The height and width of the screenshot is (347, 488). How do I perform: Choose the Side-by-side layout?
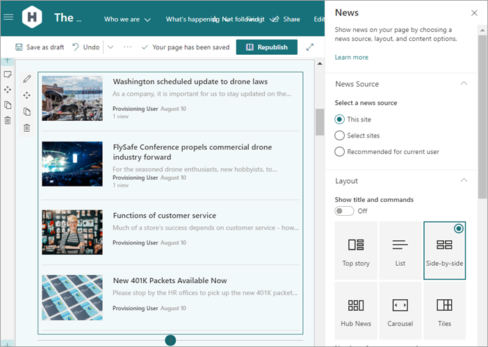coord(444,251)
